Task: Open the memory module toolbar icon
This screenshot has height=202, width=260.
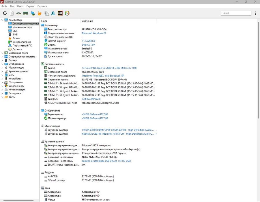Action: pos(25,13)
